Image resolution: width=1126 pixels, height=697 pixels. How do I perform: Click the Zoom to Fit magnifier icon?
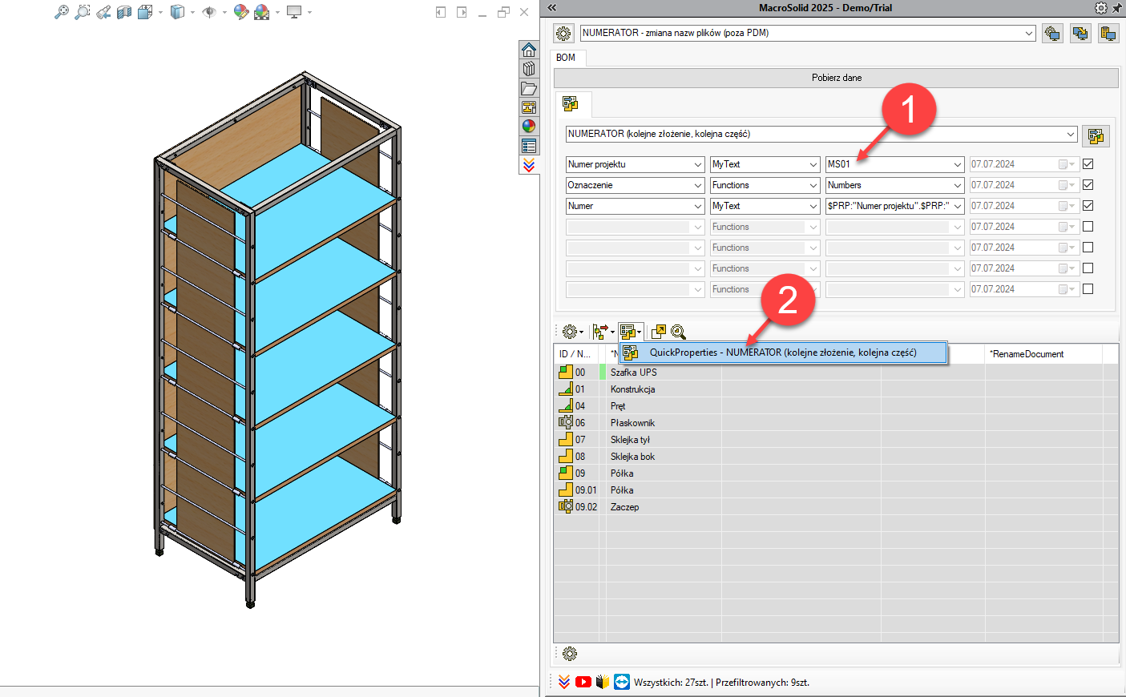61,12
